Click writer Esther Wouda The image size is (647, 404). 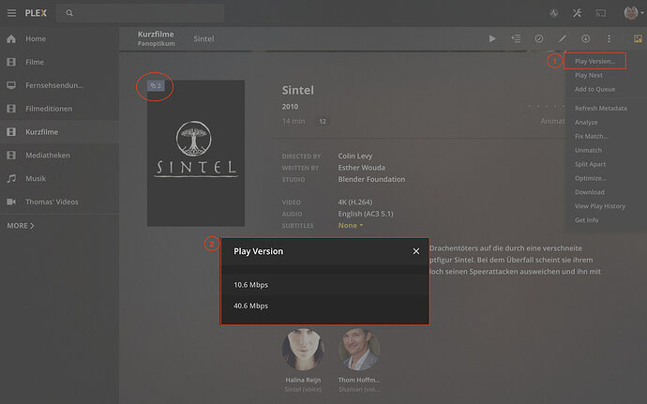361,168
